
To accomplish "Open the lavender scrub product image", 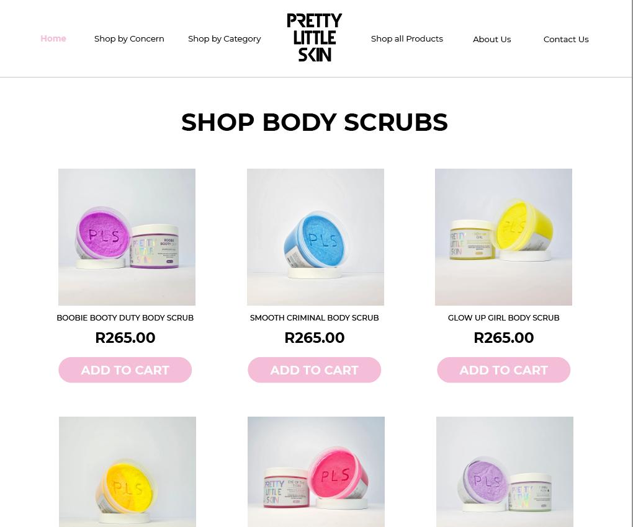I will 505,472.
